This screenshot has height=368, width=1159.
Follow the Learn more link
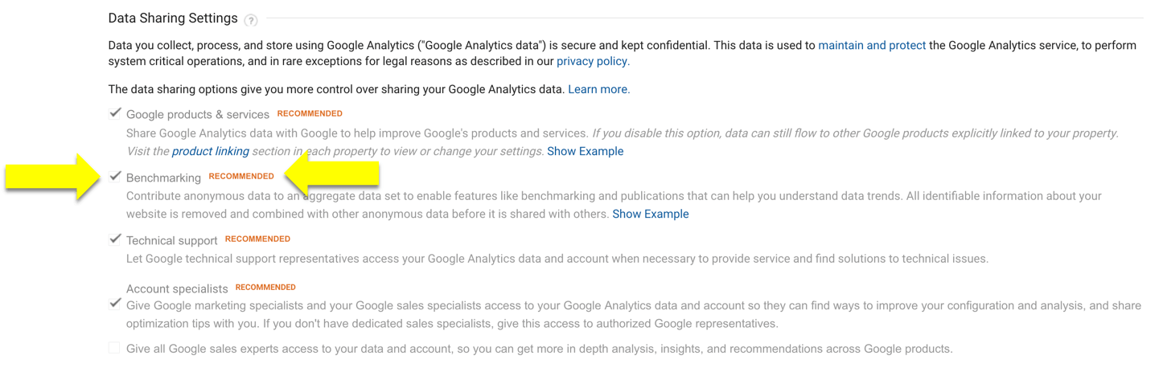599,89
